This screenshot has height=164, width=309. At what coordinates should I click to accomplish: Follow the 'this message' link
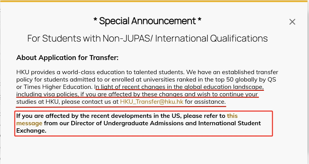pyautogui.click(x=232, y=116)
